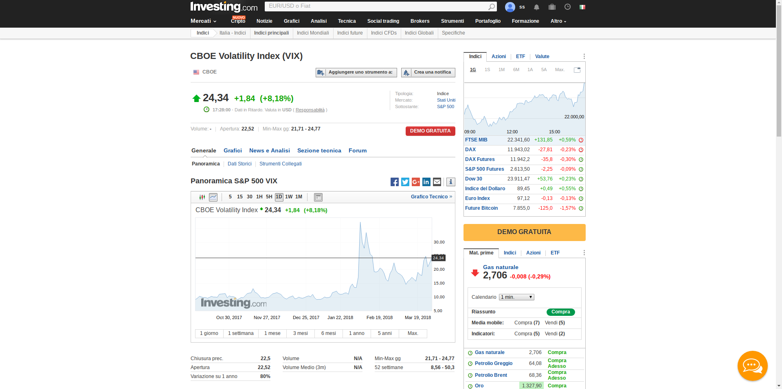Select the 15 minute chart interval
The image size is (782, 389).
click(240, 197)
